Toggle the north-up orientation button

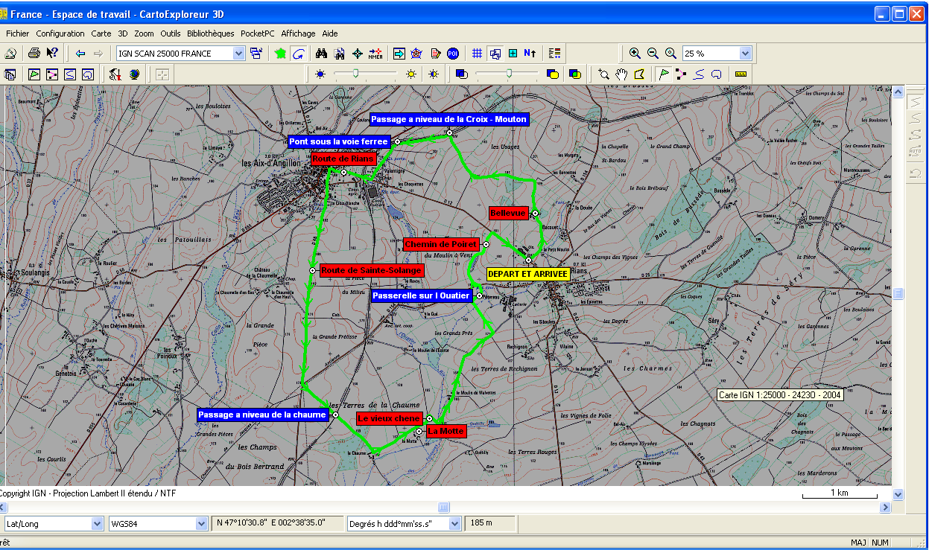[530, 53]
